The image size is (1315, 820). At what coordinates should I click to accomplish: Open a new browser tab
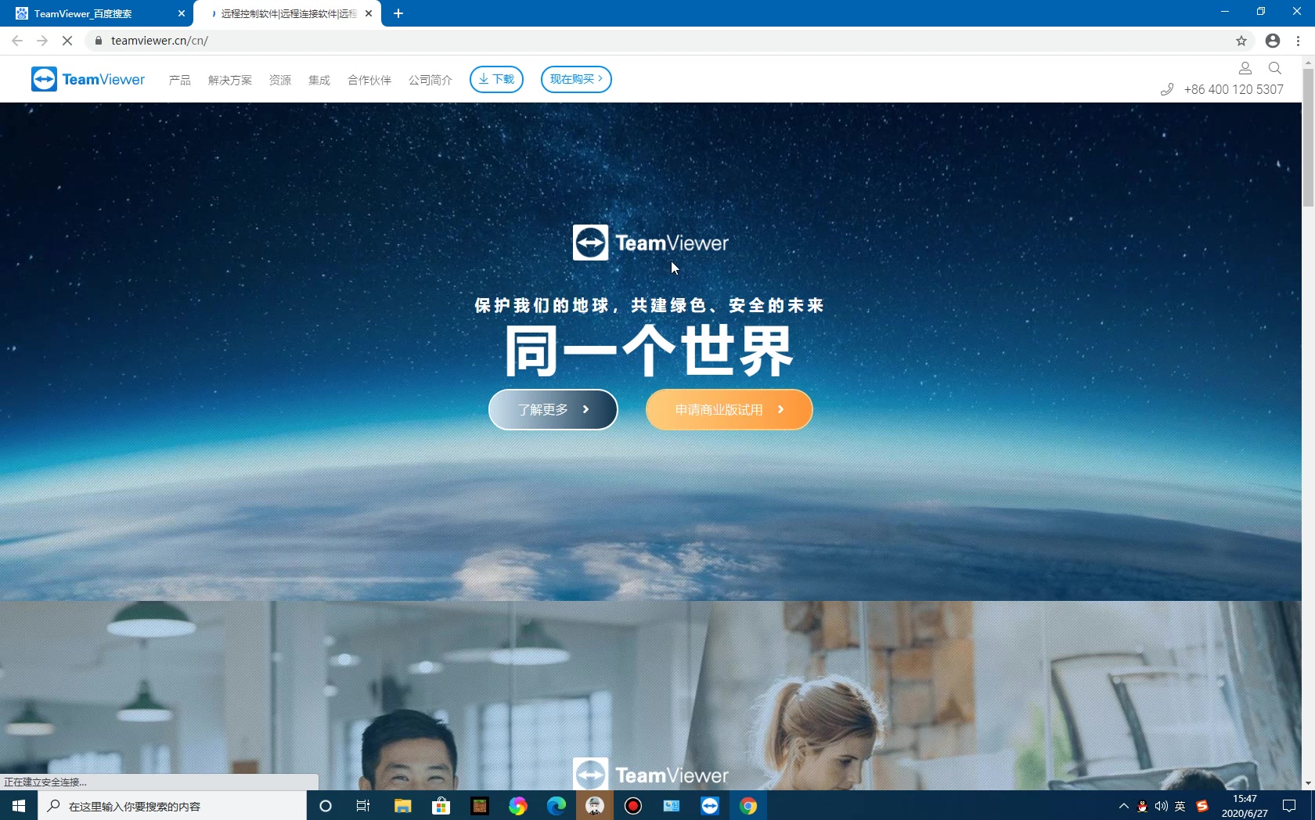click(x=398, y=13)
